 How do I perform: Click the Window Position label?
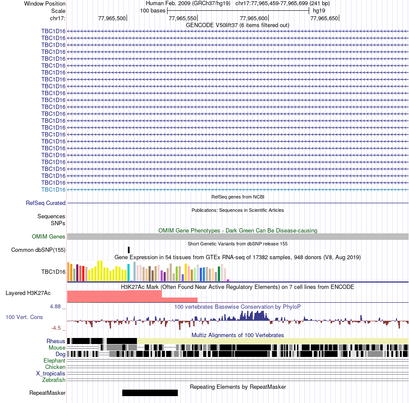pos(45,3)
